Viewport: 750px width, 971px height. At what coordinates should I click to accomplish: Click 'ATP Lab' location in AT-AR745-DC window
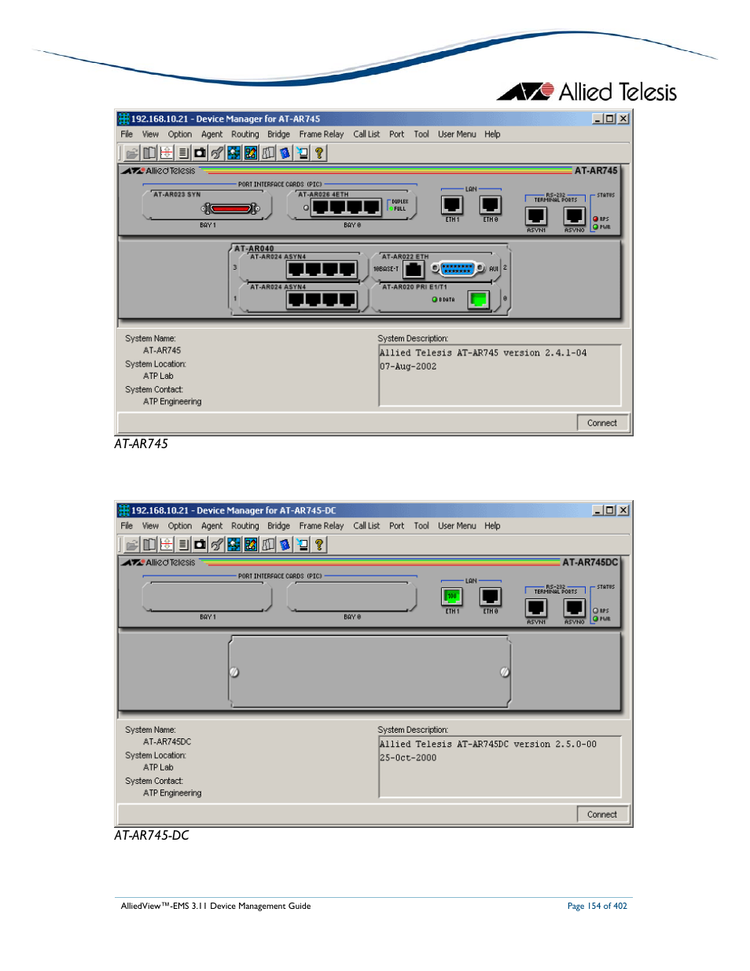[x=158, y=767]
